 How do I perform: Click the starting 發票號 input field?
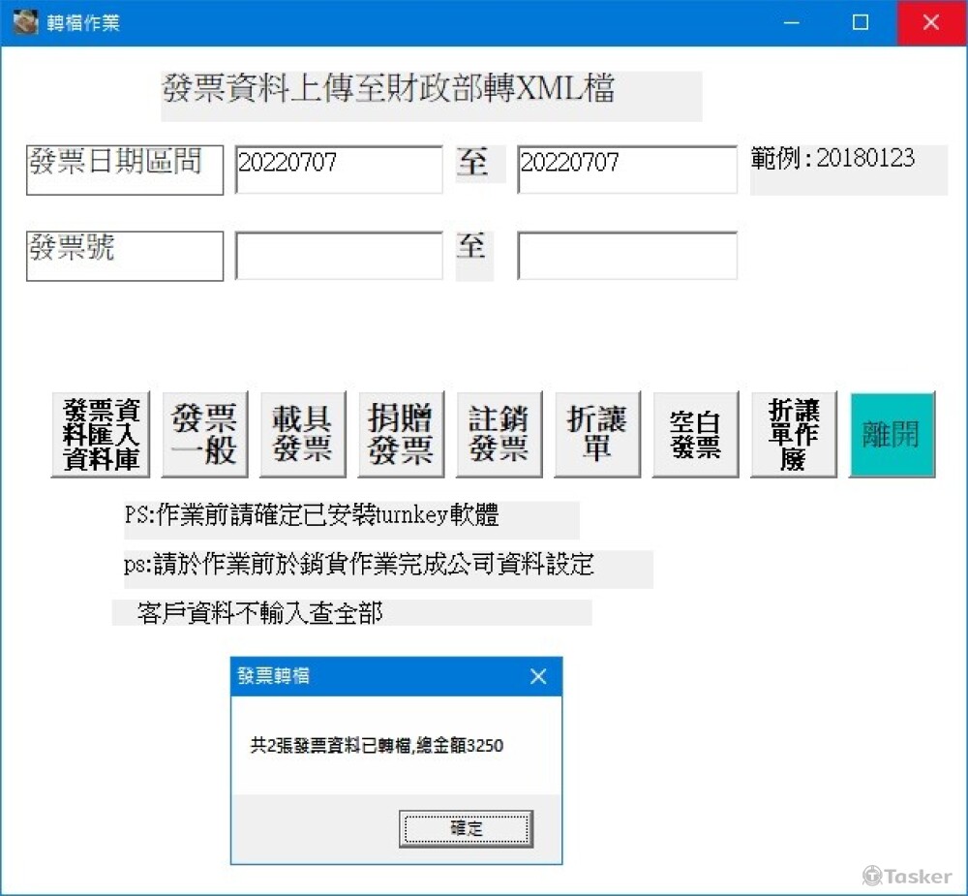[x=339, y=256]
